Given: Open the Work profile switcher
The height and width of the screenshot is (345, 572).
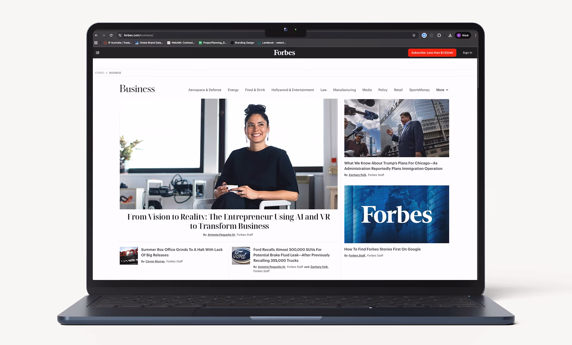Looking at the screenshot, I should coord(463,35).
